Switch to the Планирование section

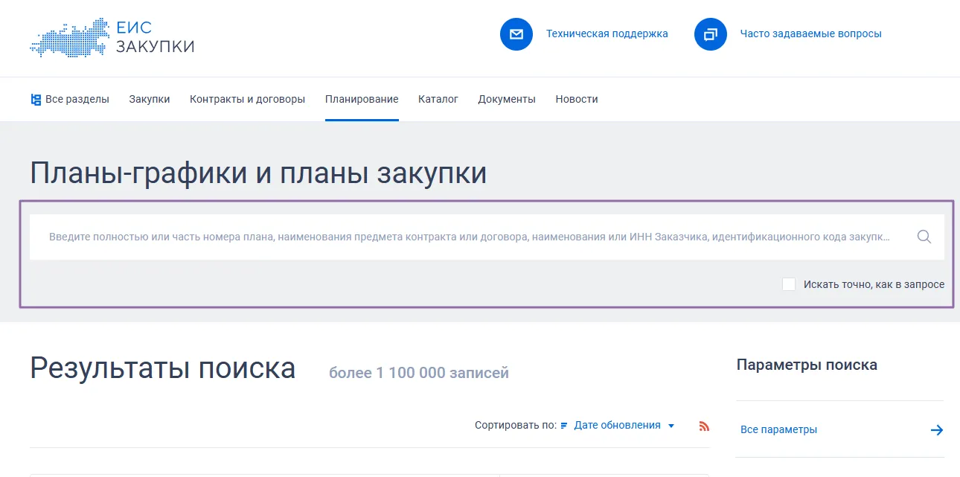362,99
